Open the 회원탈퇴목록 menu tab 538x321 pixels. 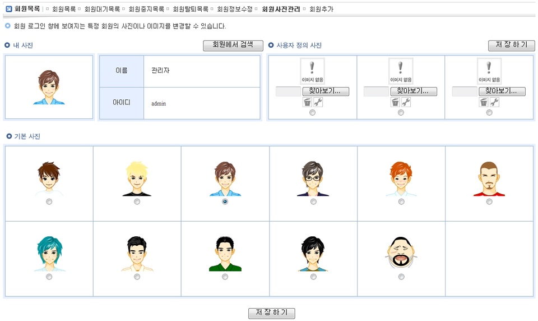click(x=191, y=9)
